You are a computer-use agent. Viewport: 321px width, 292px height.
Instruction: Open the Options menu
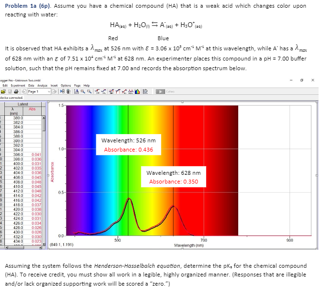tap(66, 86)
